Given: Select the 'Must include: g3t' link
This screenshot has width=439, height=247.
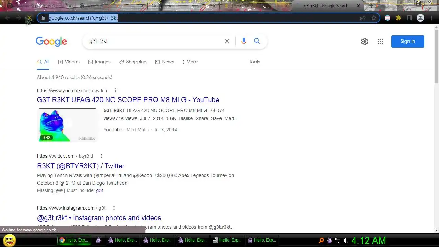Looking at the screenshot, I should tap(99, 190).
